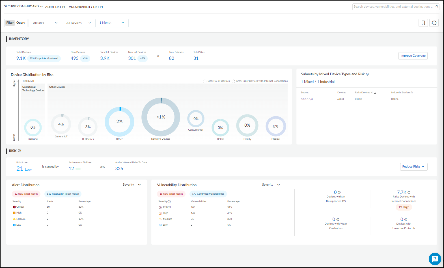Open the All Sites dropdown

coord(45,23)
